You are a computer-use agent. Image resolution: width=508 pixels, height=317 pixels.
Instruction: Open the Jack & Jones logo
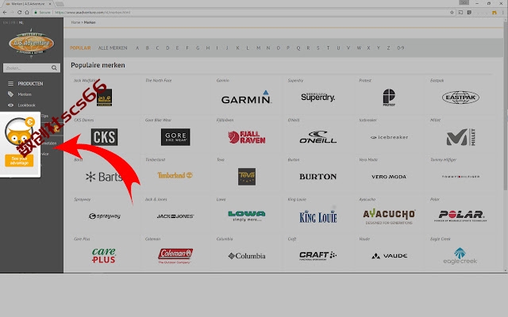point(175,216)
